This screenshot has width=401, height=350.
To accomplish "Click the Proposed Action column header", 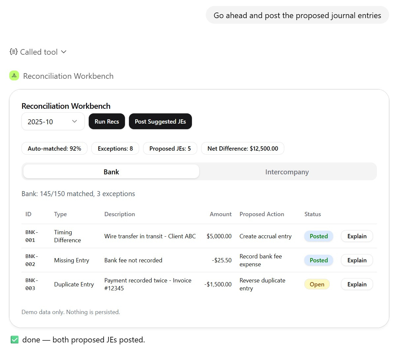I will click(x=262, y=214).
